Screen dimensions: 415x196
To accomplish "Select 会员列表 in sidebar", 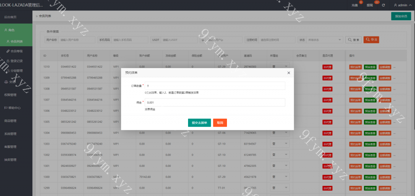I will pyautogui.click(x=16, y=42).
